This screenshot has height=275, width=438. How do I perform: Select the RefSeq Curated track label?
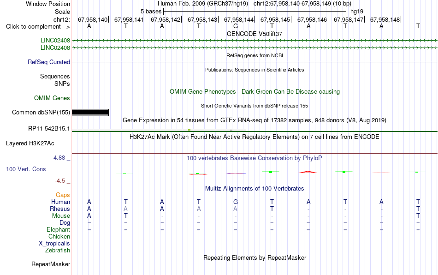(x=49, y=62)
